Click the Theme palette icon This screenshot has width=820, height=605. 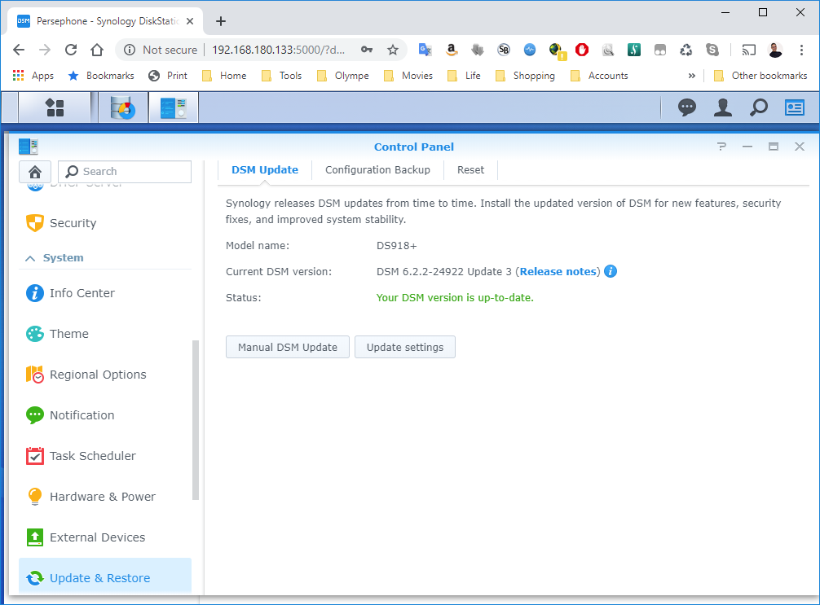(35, 334)
